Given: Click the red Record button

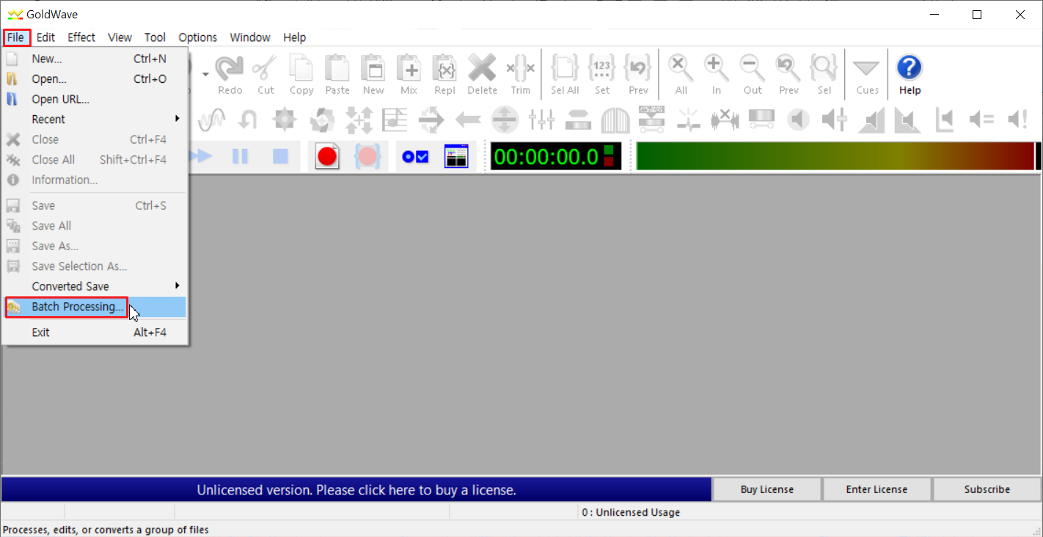Looking at the screenshot, I should (x=327, y=156).
